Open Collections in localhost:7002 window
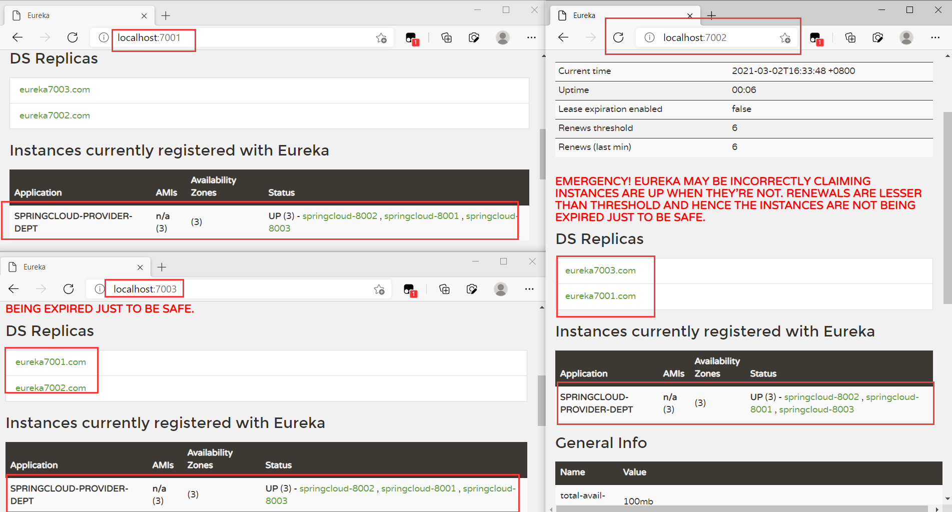 (x=850, y=37)
